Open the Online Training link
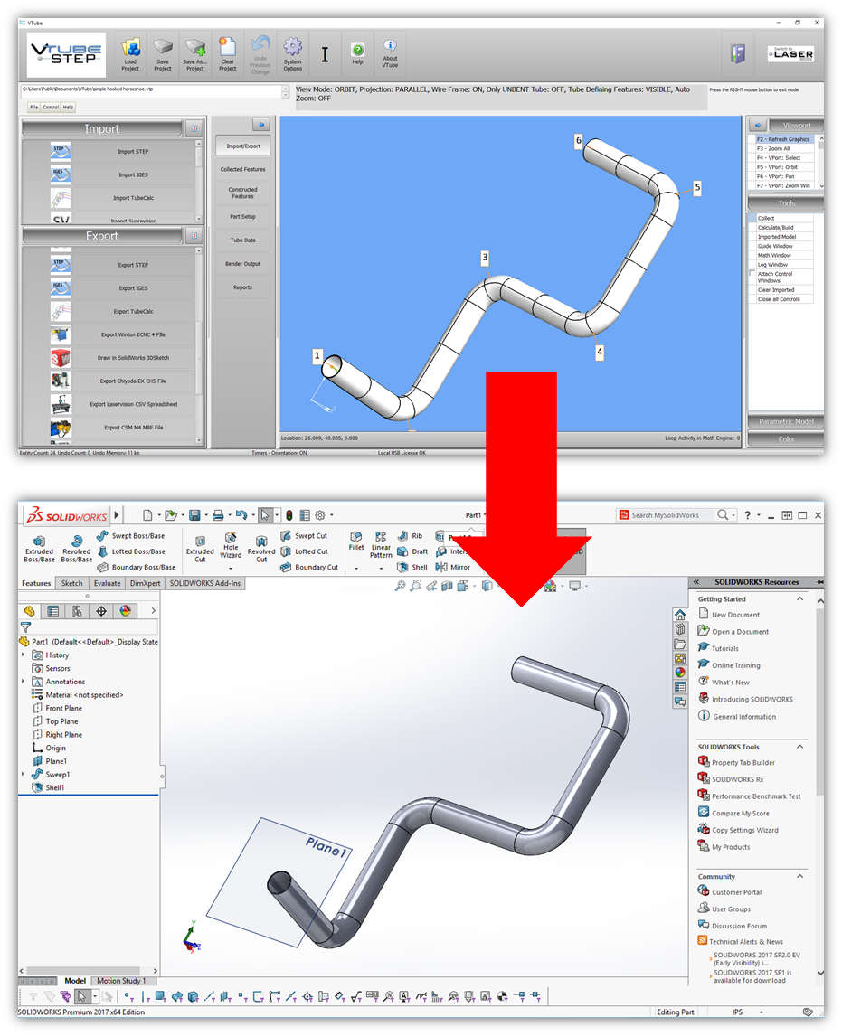This screenshot has height=1036, width=842. pos(736,665)
